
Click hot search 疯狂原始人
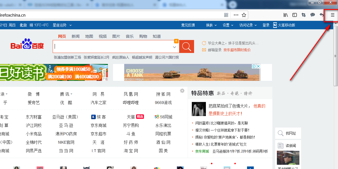(x=121, y=57)
